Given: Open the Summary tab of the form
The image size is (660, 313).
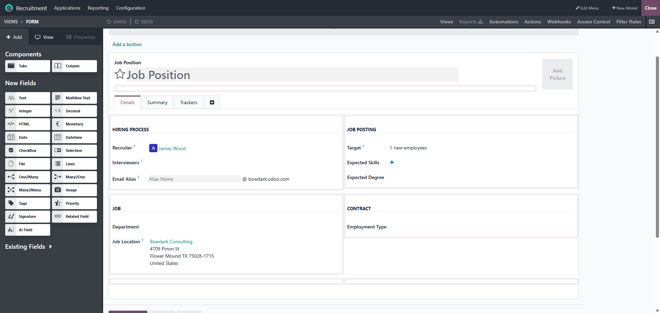Looking at the screenshot, I should point(157,102).
